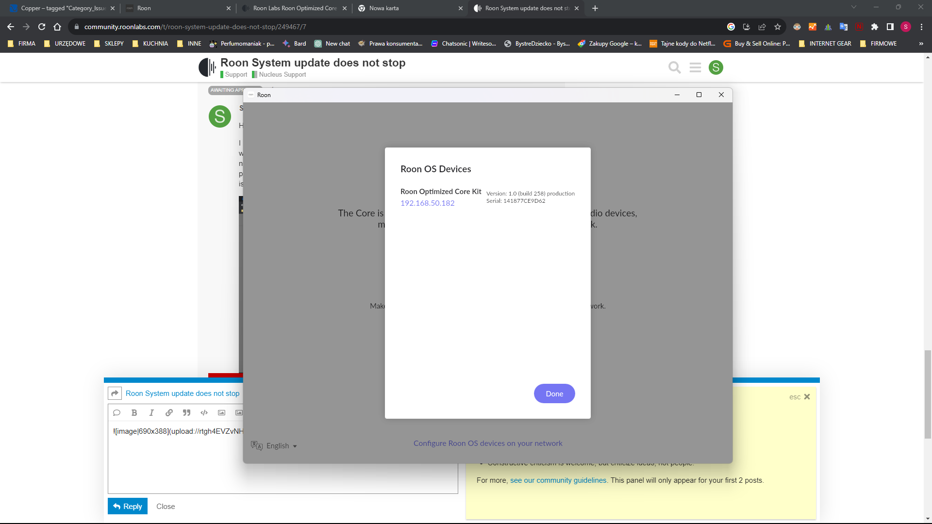Open the Bard bookmark

pyautogui.click(x=294, y=44)
